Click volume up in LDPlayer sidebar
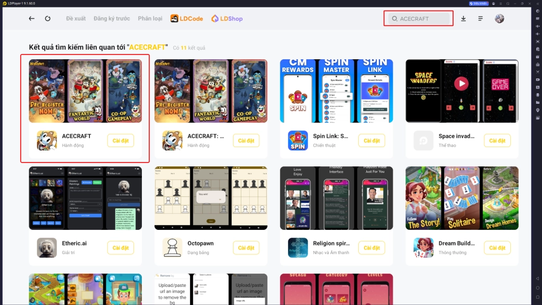The image size is (542, 305). click(x=538, y=26)
